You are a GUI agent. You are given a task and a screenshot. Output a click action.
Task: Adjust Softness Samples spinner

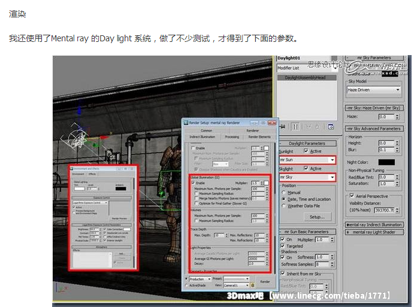pyautogui.click(x=332, y=264)
